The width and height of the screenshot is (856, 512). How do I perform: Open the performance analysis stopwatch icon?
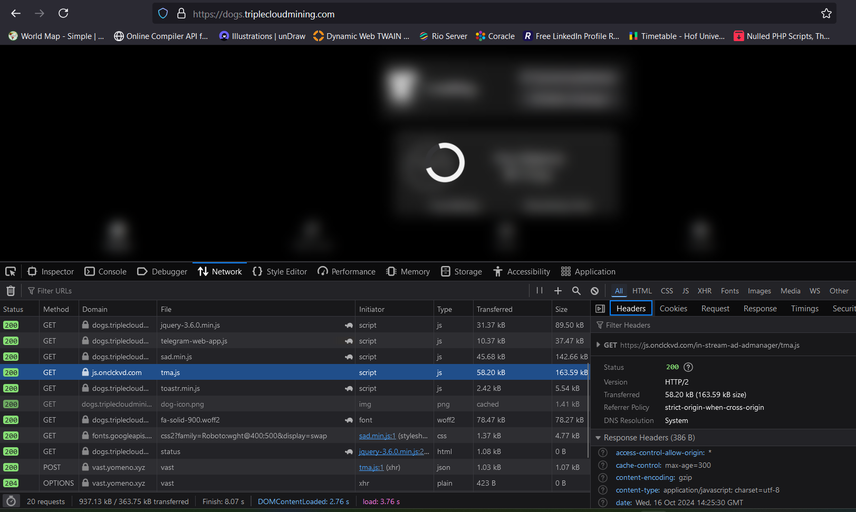pos(11,501)
